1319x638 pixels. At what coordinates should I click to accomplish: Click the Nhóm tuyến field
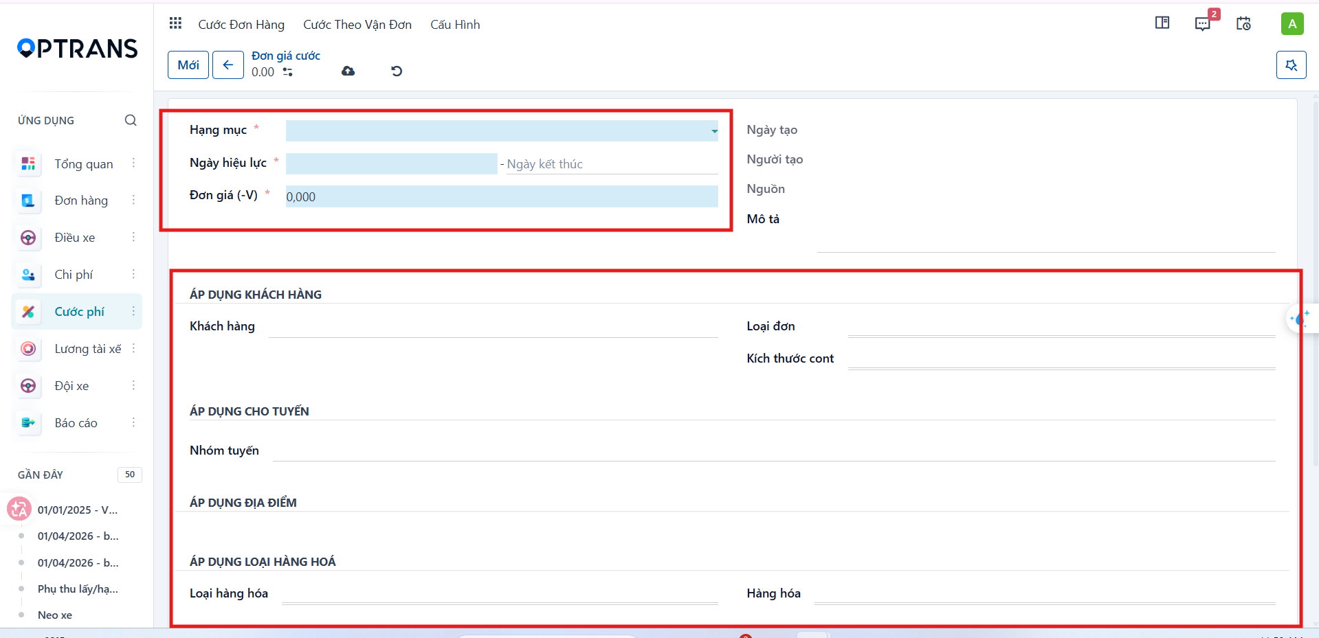(774, 451)
